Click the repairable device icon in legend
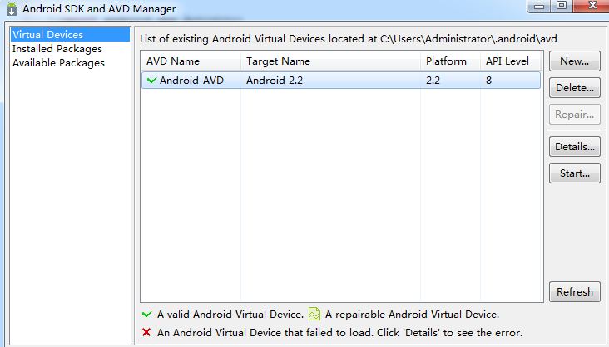Image resolution: width=609 pixels, height=347 pixels. click(x=314, y=315)
